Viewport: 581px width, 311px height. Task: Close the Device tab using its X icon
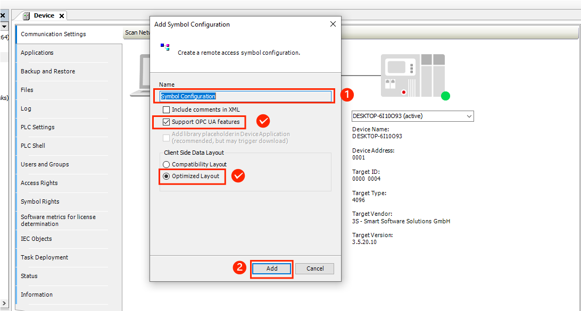62,15
